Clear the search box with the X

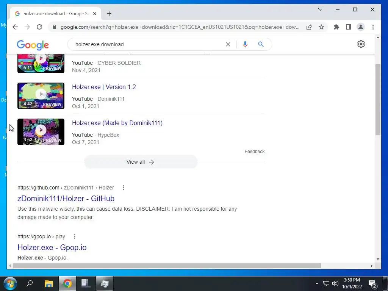click(228, 44)
